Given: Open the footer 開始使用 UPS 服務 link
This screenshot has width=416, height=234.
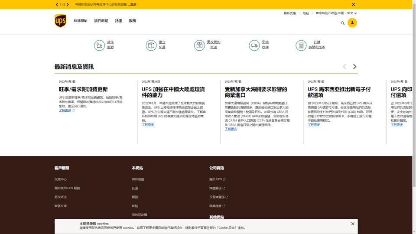Looking at the screenshot, I should (x=67, y=188).
